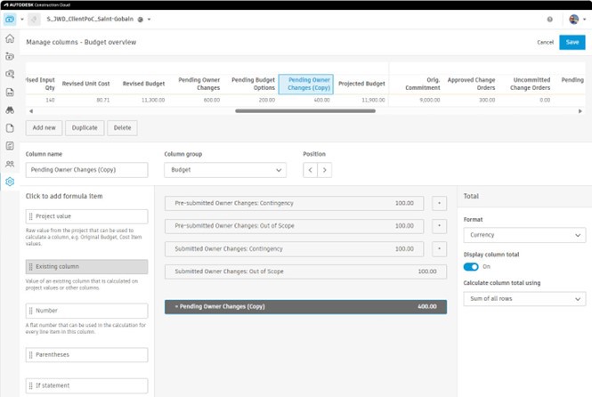
Task: Add If statement formula item
Action: point(87,386)
